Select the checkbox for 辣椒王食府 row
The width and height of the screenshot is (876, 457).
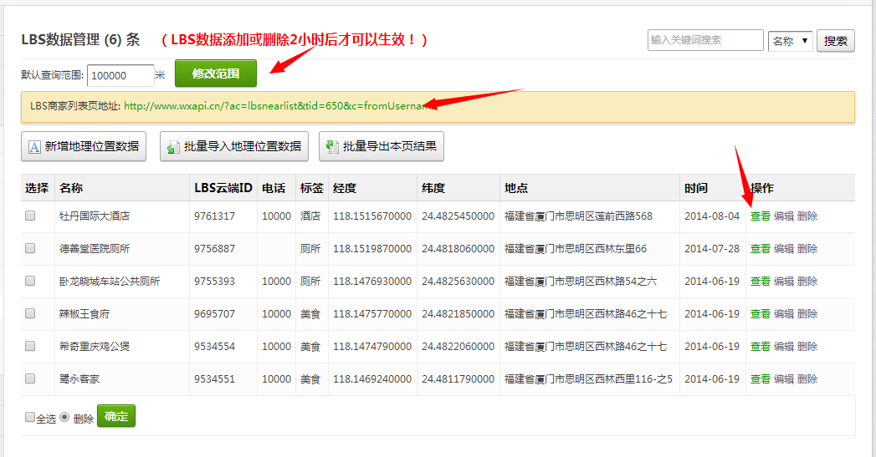pos(30,314)
